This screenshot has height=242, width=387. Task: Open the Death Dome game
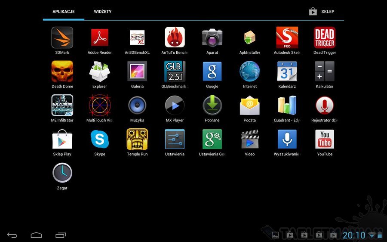(62, 71)
